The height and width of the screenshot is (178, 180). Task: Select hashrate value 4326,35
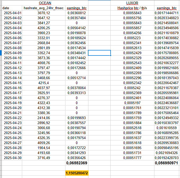pyautogui.click(x=44, y=138)
